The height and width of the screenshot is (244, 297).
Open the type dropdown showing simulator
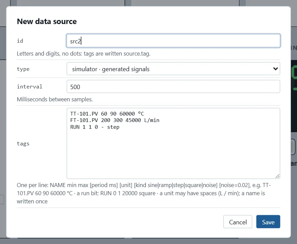tap(173, 69)
